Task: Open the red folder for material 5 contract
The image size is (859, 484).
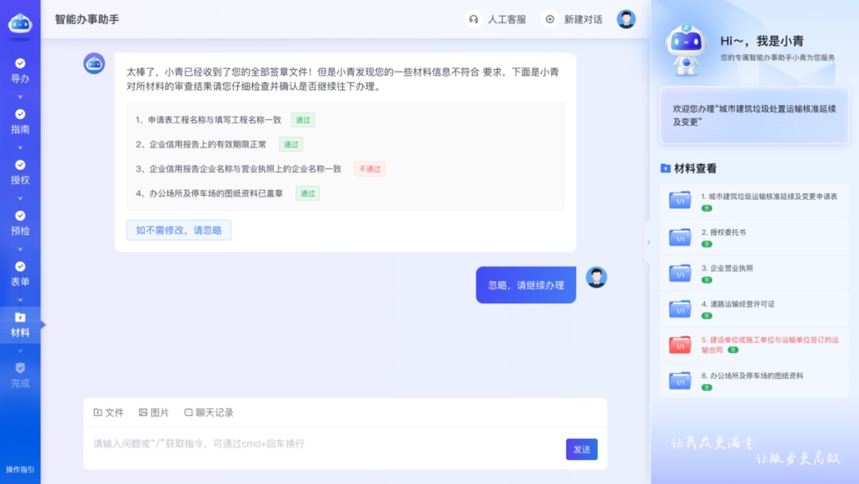Action: [680, 345]
